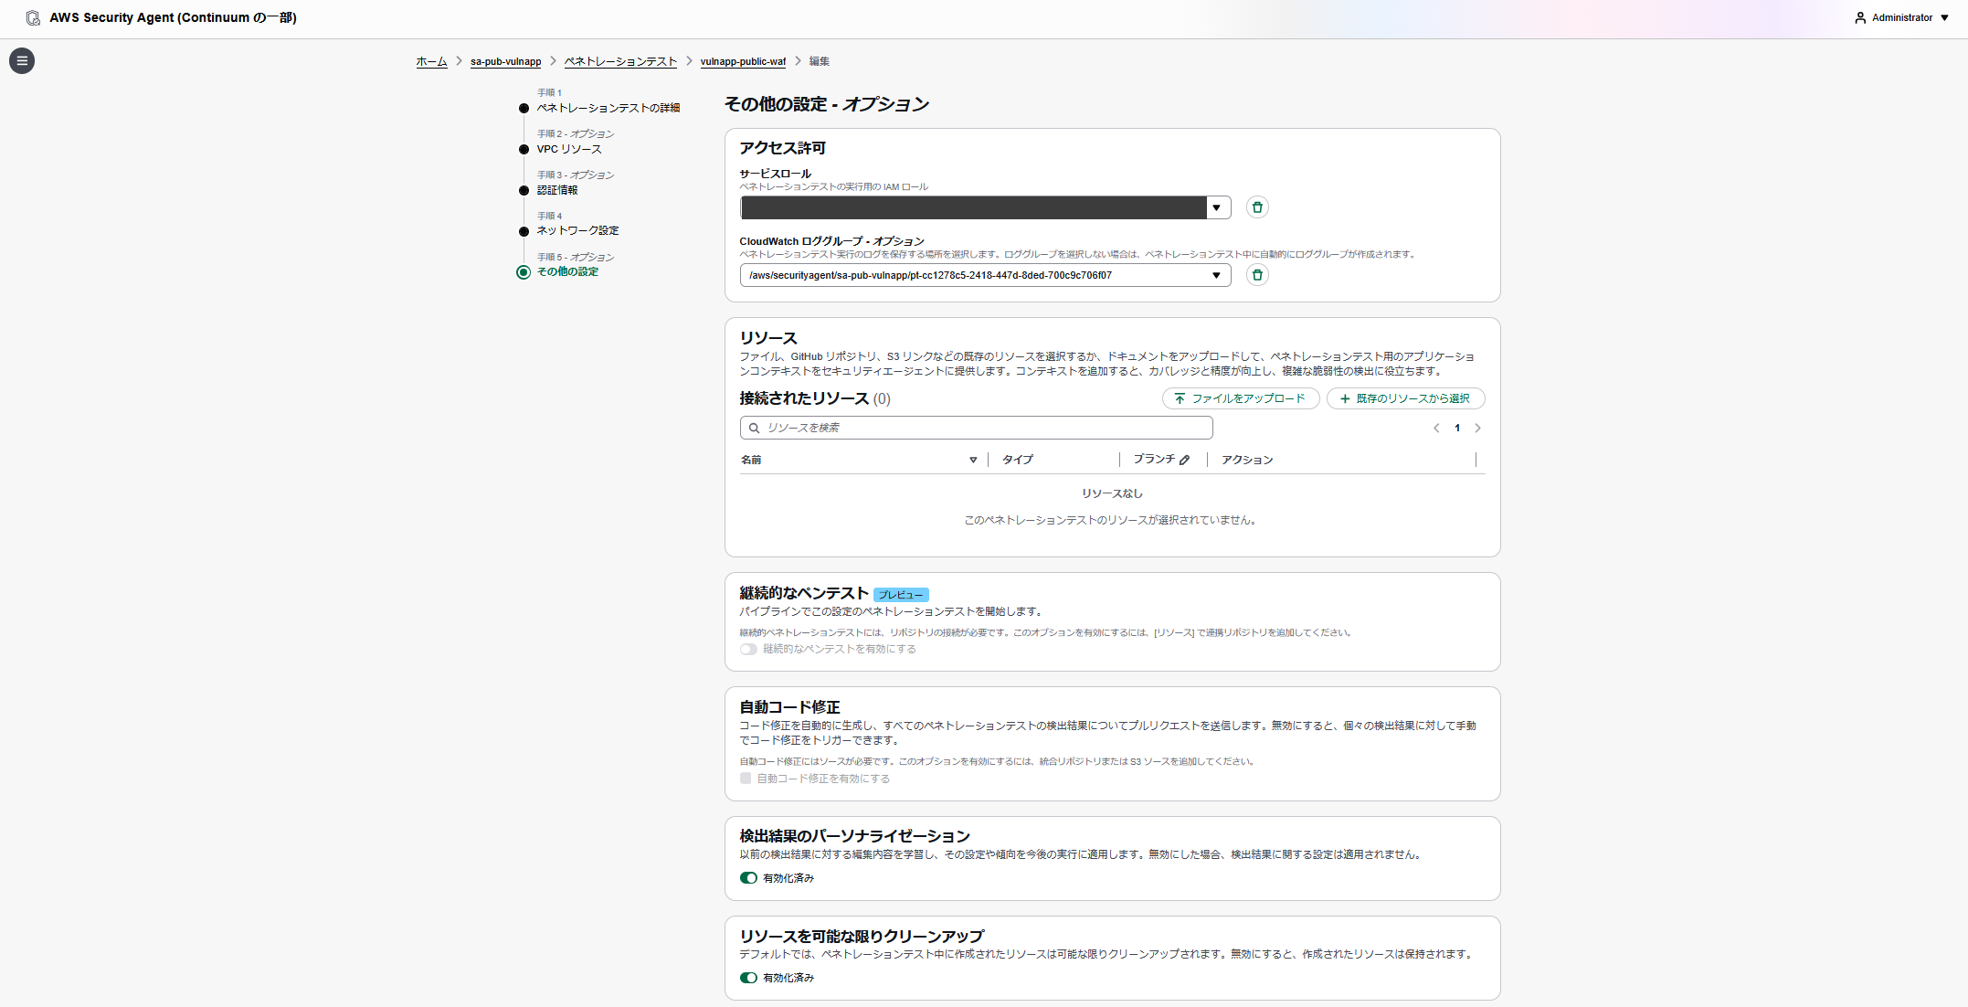This screenshot has width=1968, height=1007.
Task: Open the vulnapp-public-waf breadcrumb link
Action: pos(743,61)
